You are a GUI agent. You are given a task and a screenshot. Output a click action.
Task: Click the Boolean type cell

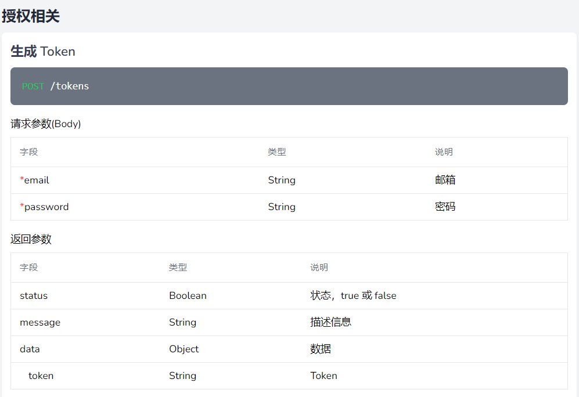click(x=188, y=296)
